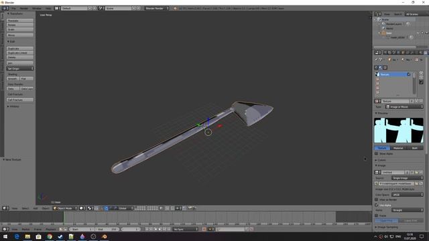Jump to timeline end frame
This screenshot has height=241, width=429.
tap(169, 229)
